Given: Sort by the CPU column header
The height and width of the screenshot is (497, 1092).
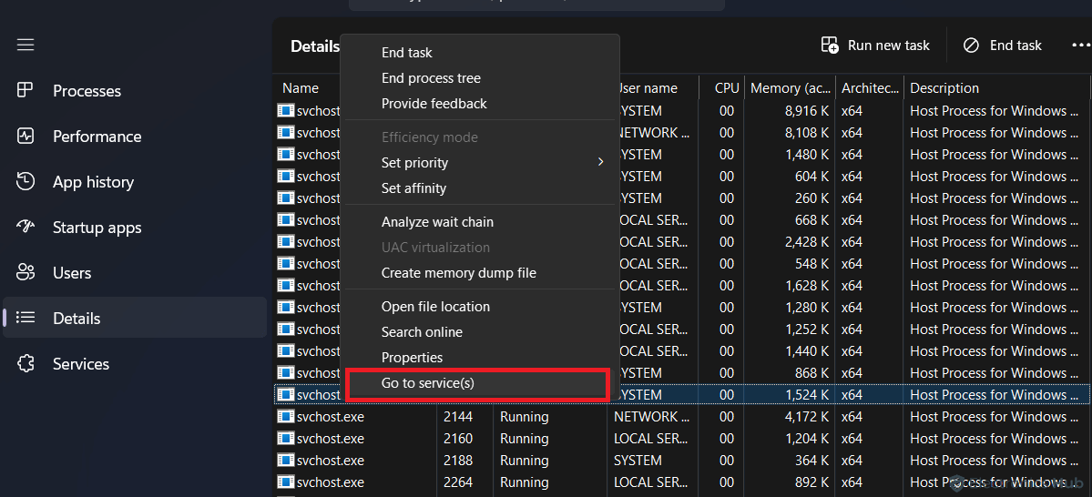Looking at the screenshot, I should pos(727,87).
